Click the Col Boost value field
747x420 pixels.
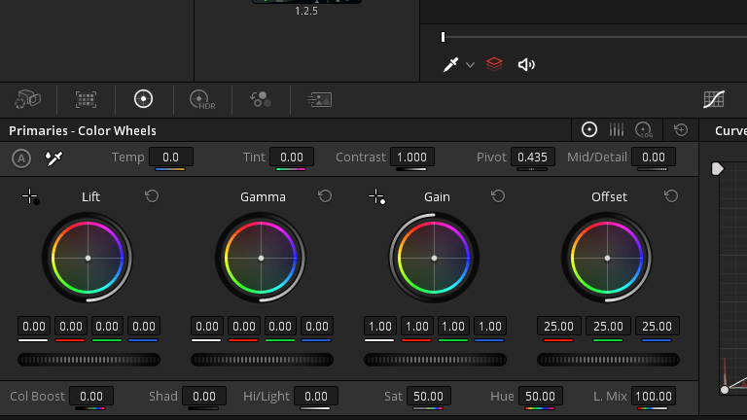(x=91, y=397)
